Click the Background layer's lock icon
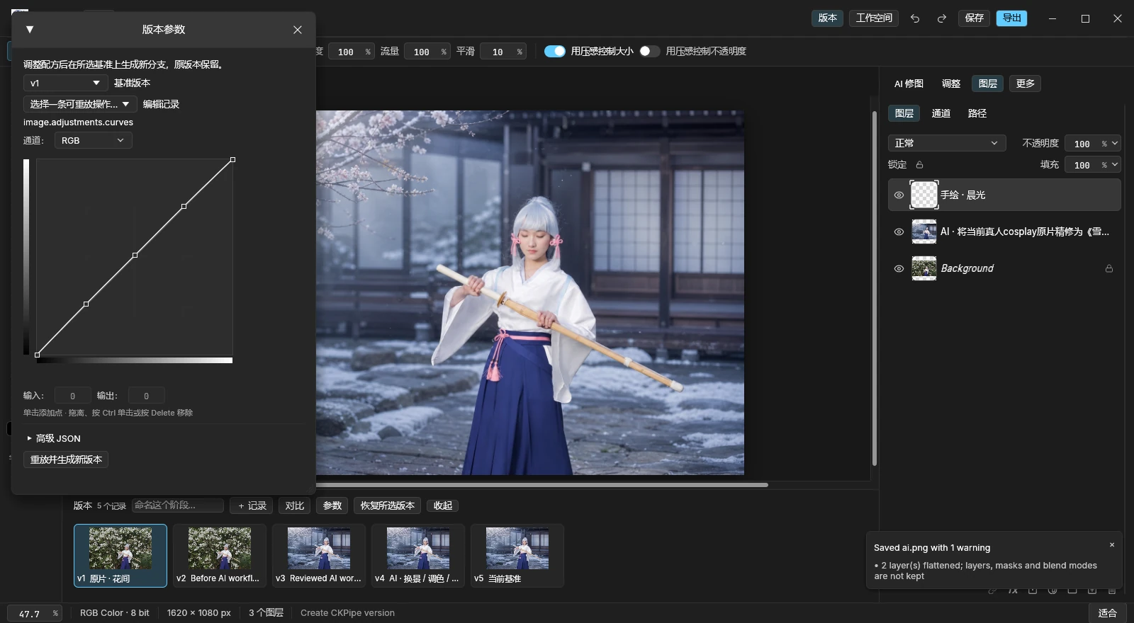 click(x=1109, y=268)
